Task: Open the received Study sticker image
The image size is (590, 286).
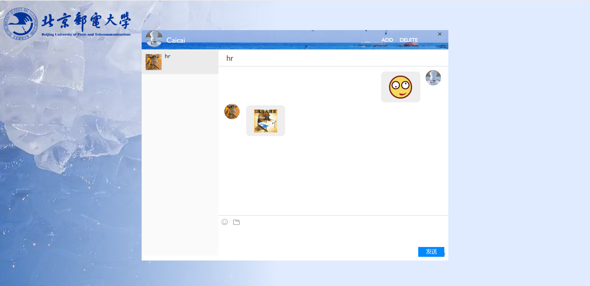Action: pyautogui.click(x=265, y=121)
